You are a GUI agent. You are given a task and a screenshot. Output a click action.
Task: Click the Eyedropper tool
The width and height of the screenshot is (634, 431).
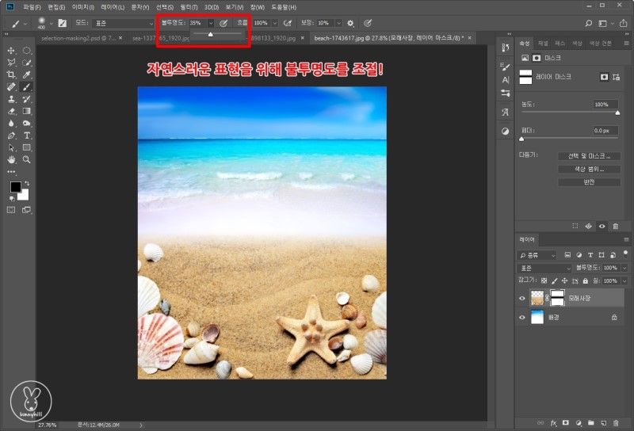tap(27, 74)
